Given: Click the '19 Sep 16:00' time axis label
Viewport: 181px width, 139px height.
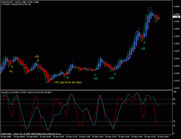Looking at the screenshot, I should pyautogui.click(x=163, y=137).
